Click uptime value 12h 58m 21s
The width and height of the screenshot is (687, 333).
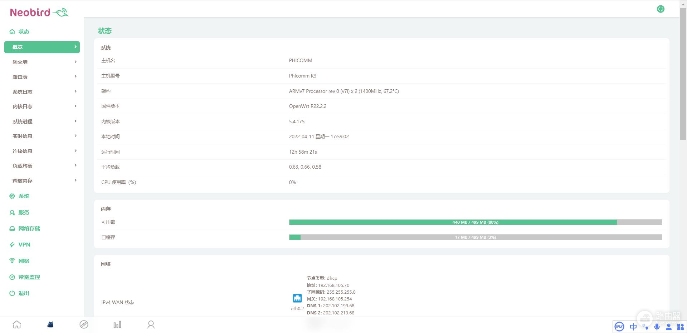(x=303, y=152)
